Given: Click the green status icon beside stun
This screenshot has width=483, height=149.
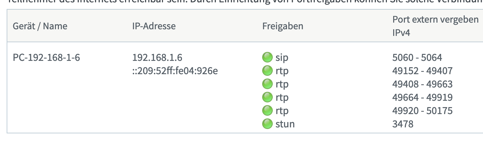Looking at the screenshot, I should [267, 124].
